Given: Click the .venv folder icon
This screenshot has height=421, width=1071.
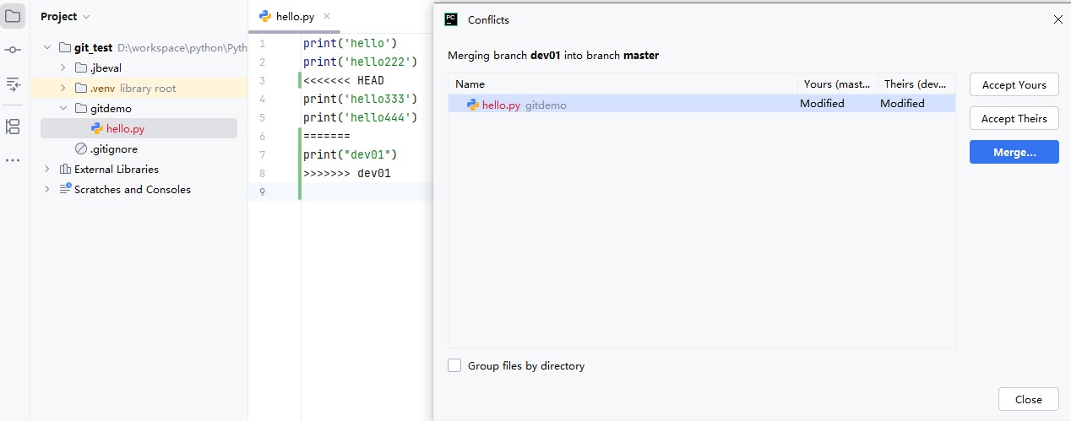Looking at the screenshot, I should point(81,88).
